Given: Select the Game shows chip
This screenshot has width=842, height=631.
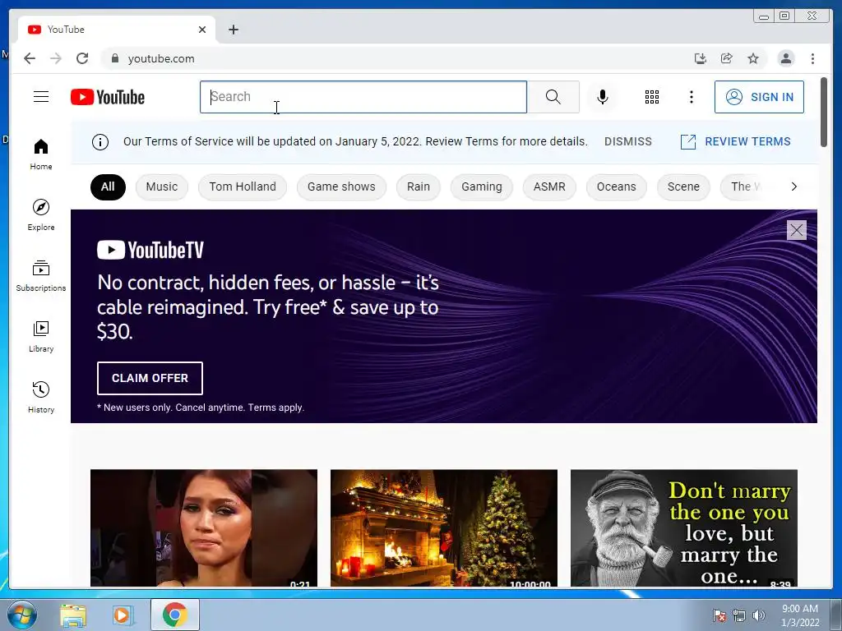Looking at the screenshot, I should 341,187.
